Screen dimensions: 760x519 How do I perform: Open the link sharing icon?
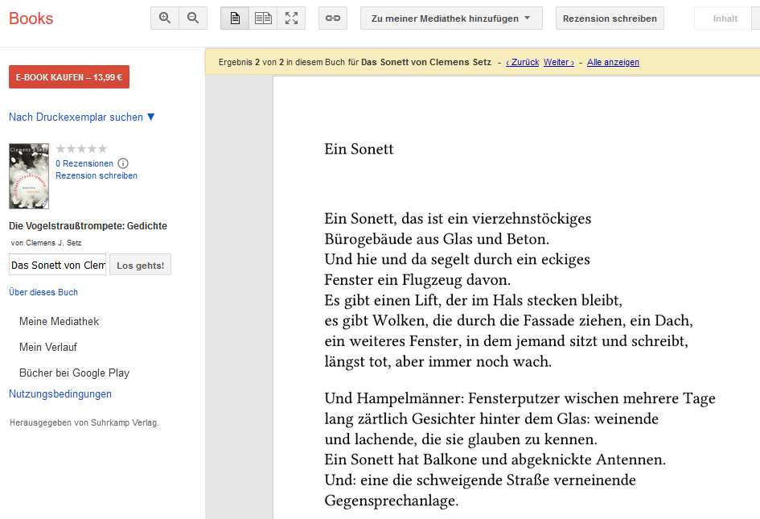pos(333,19)
